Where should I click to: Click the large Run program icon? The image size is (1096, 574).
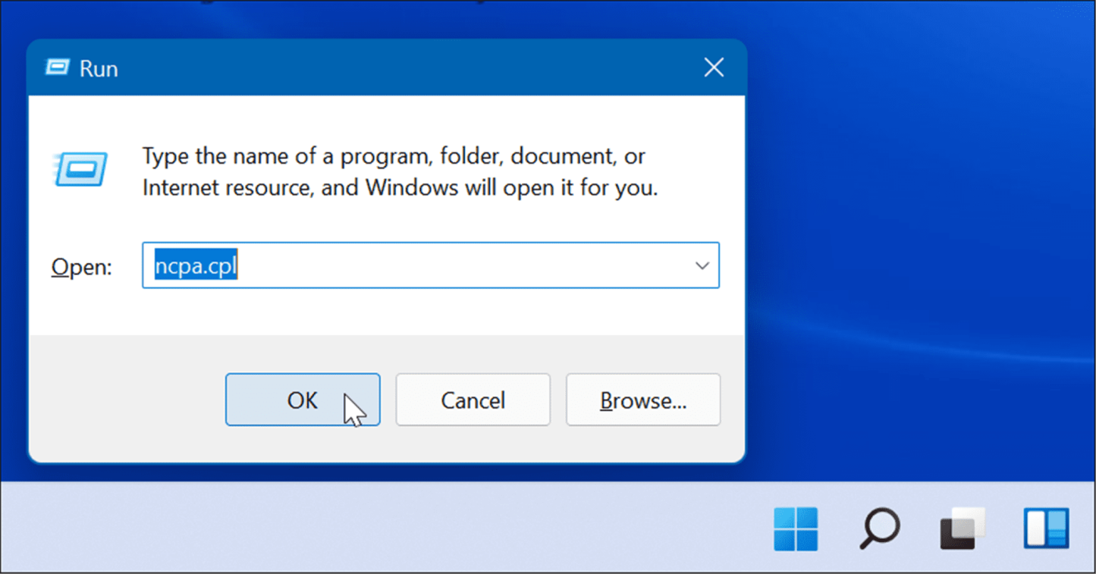click(81, 168)
